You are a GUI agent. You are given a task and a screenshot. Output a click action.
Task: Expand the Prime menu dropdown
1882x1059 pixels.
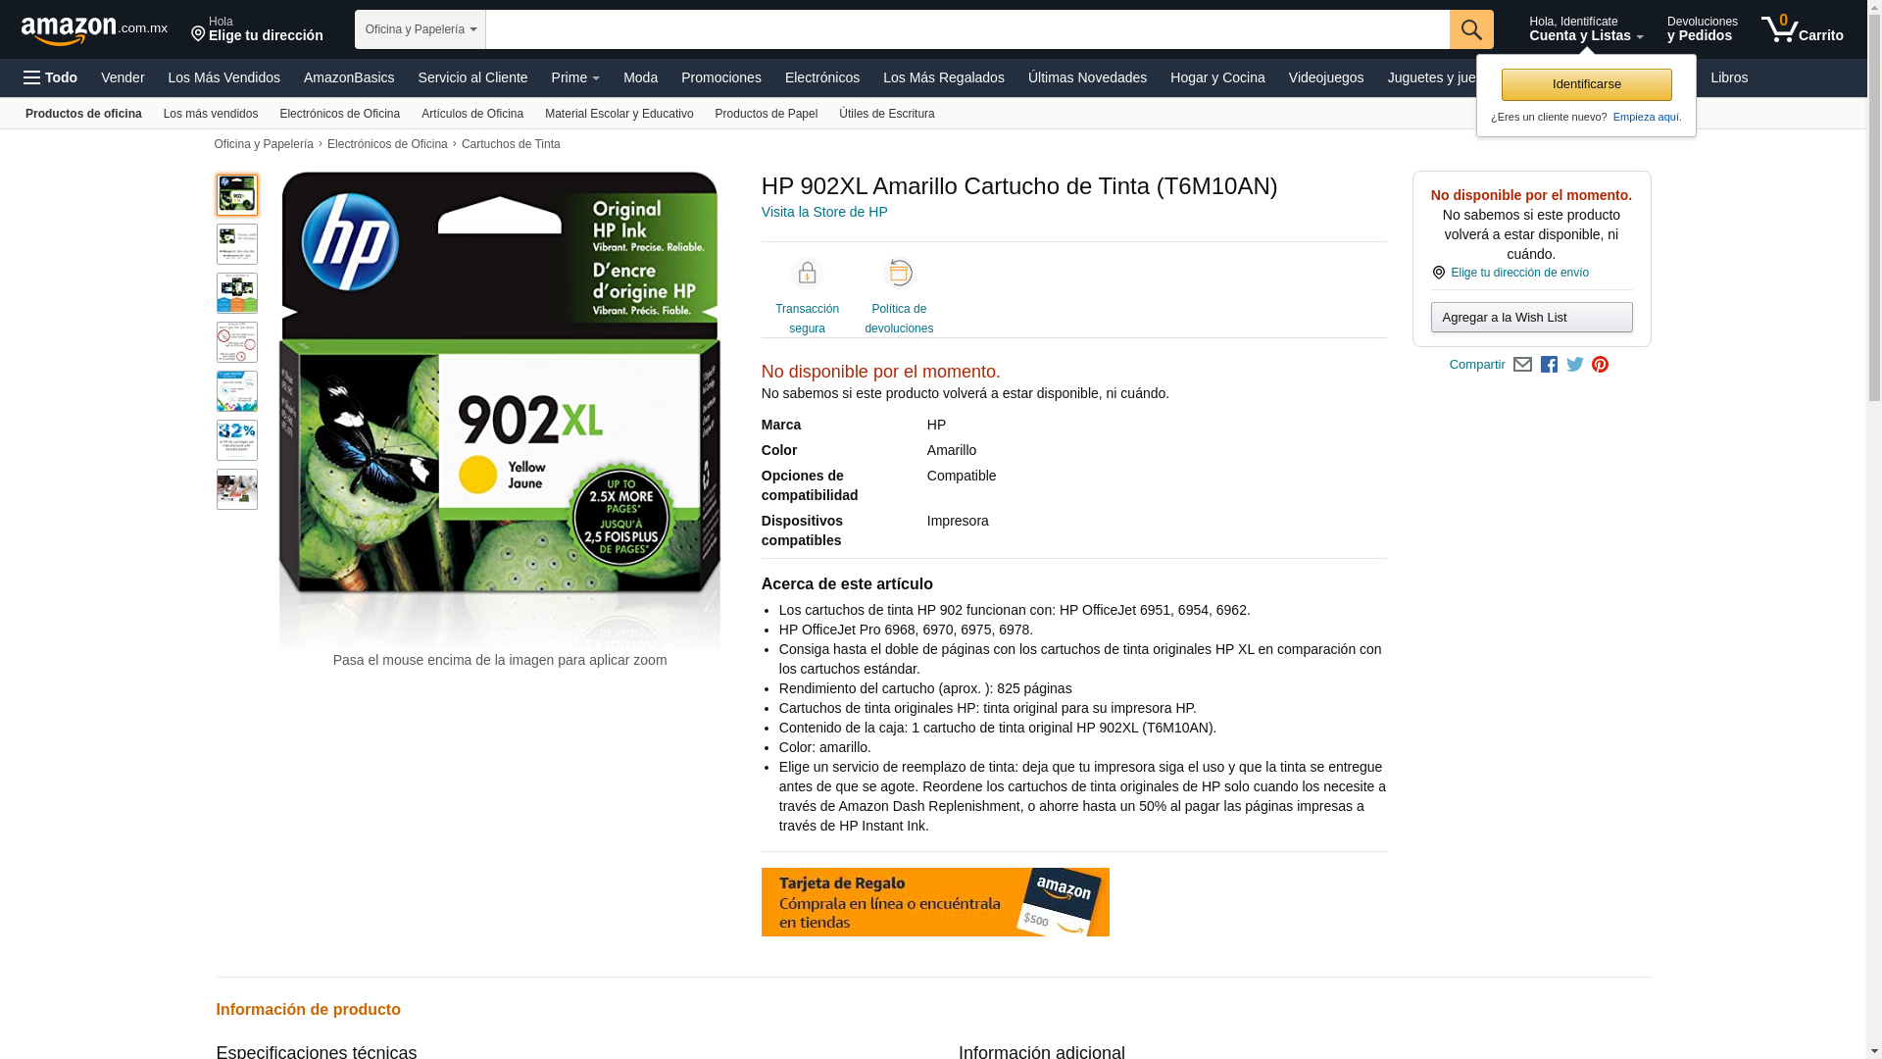pos(575,77)
